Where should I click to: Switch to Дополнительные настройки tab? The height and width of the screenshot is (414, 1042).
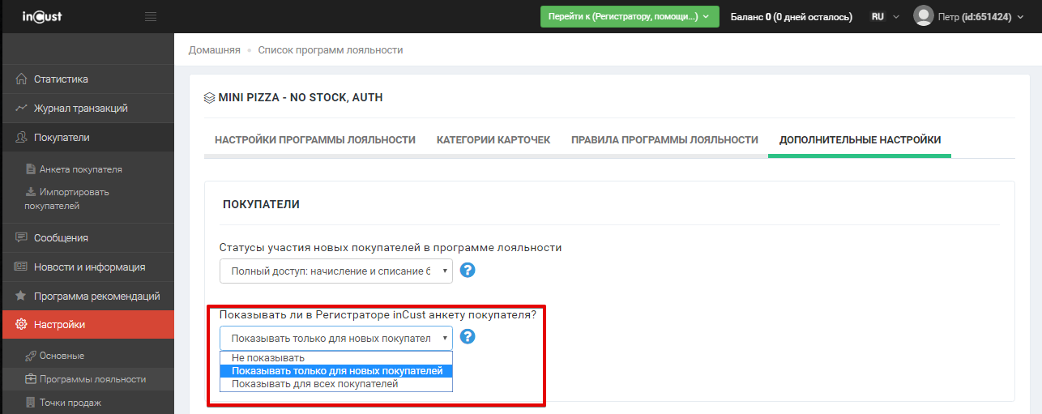(x=860, y=140)
